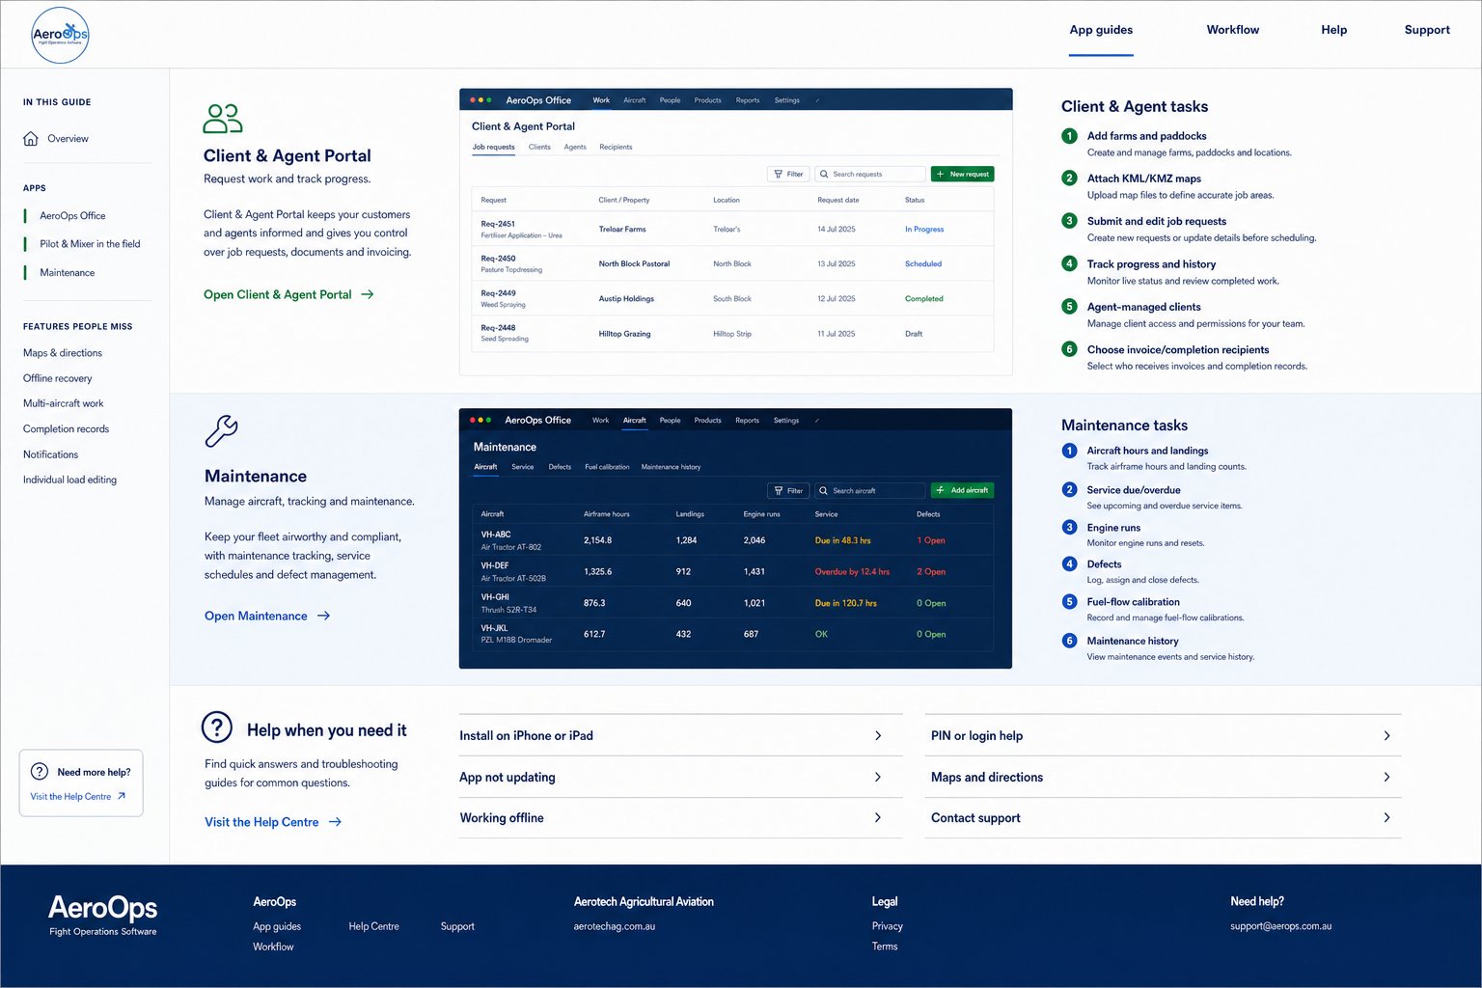
Task: Open Client & Agent Portal link
Action: 288,294
